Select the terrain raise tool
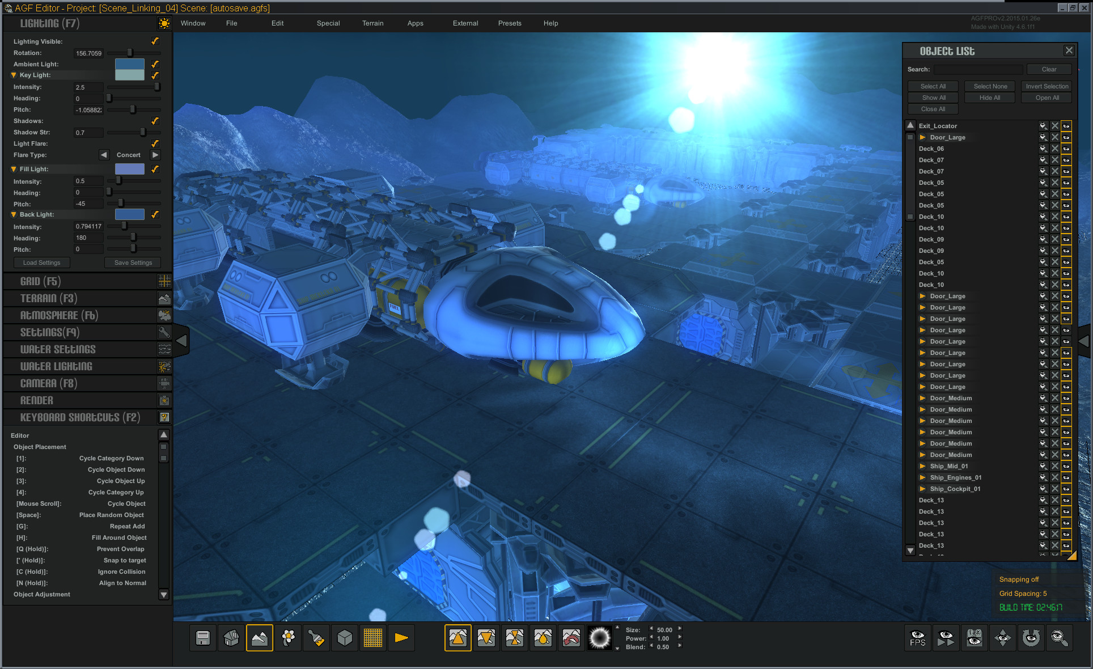The height and width of the screenshot is (669, 1093). coord(457,638)
